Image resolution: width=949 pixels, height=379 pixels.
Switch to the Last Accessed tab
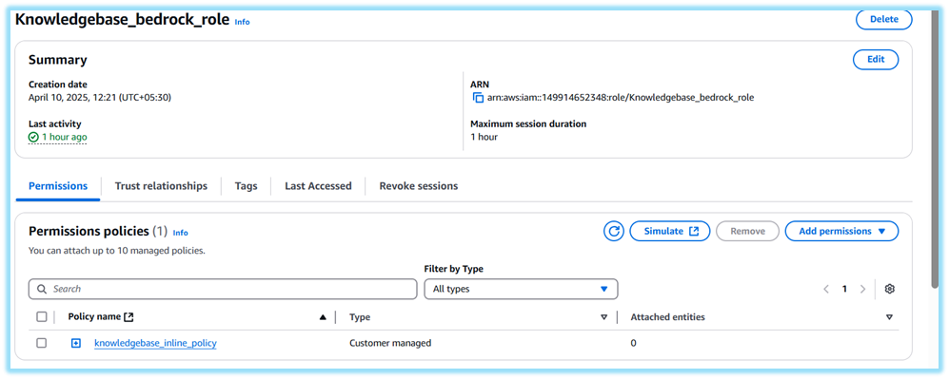tap(318, 186)
